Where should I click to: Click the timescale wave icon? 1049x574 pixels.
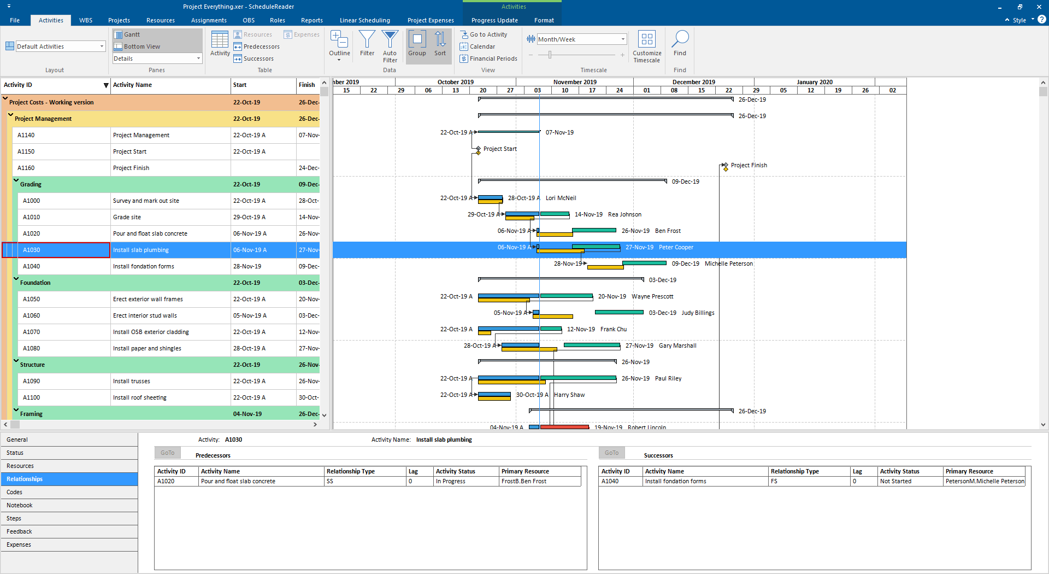(x=531, y=39)
